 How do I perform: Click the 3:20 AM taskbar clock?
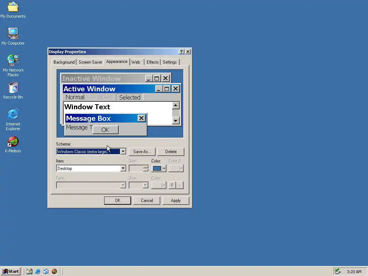(x=354, y=272)
